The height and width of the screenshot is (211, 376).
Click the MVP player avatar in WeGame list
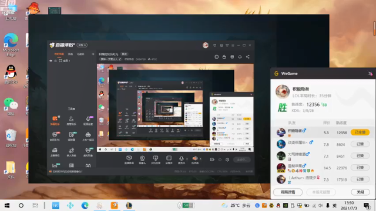tap(281, 168)
